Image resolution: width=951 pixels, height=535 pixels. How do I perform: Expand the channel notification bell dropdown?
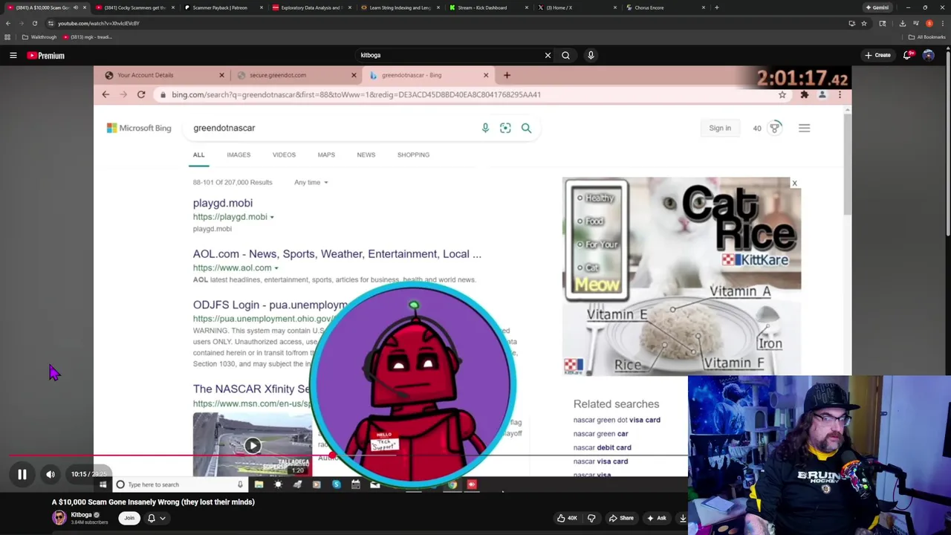tap(157, 518)
